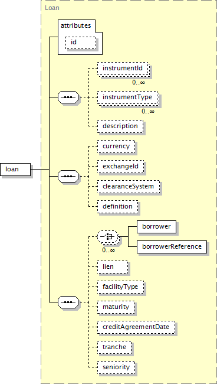Select the instrumentType element

pyautogui.click(x=127, y=97)
